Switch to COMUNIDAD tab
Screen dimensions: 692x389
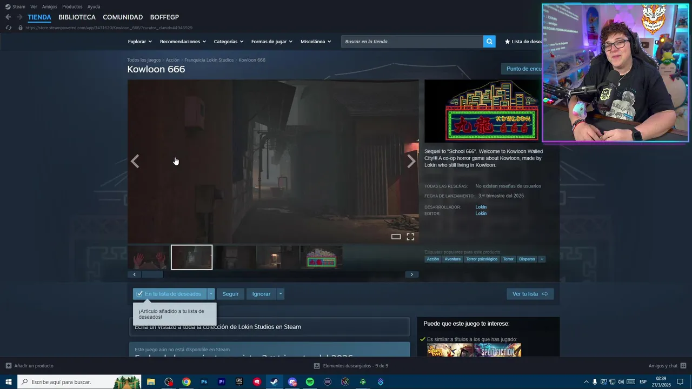tap(123, 17)
